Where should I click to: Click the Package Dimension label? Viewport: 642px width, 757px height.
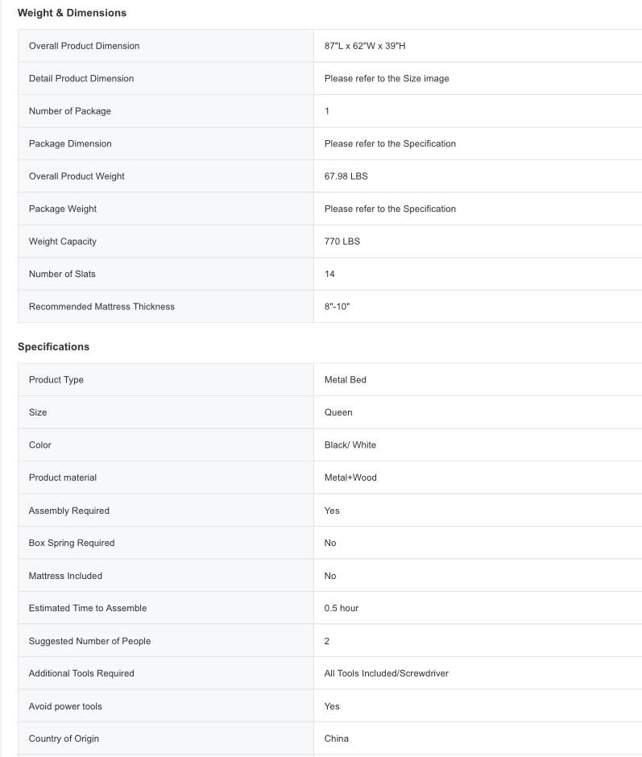tap(70, 143)
